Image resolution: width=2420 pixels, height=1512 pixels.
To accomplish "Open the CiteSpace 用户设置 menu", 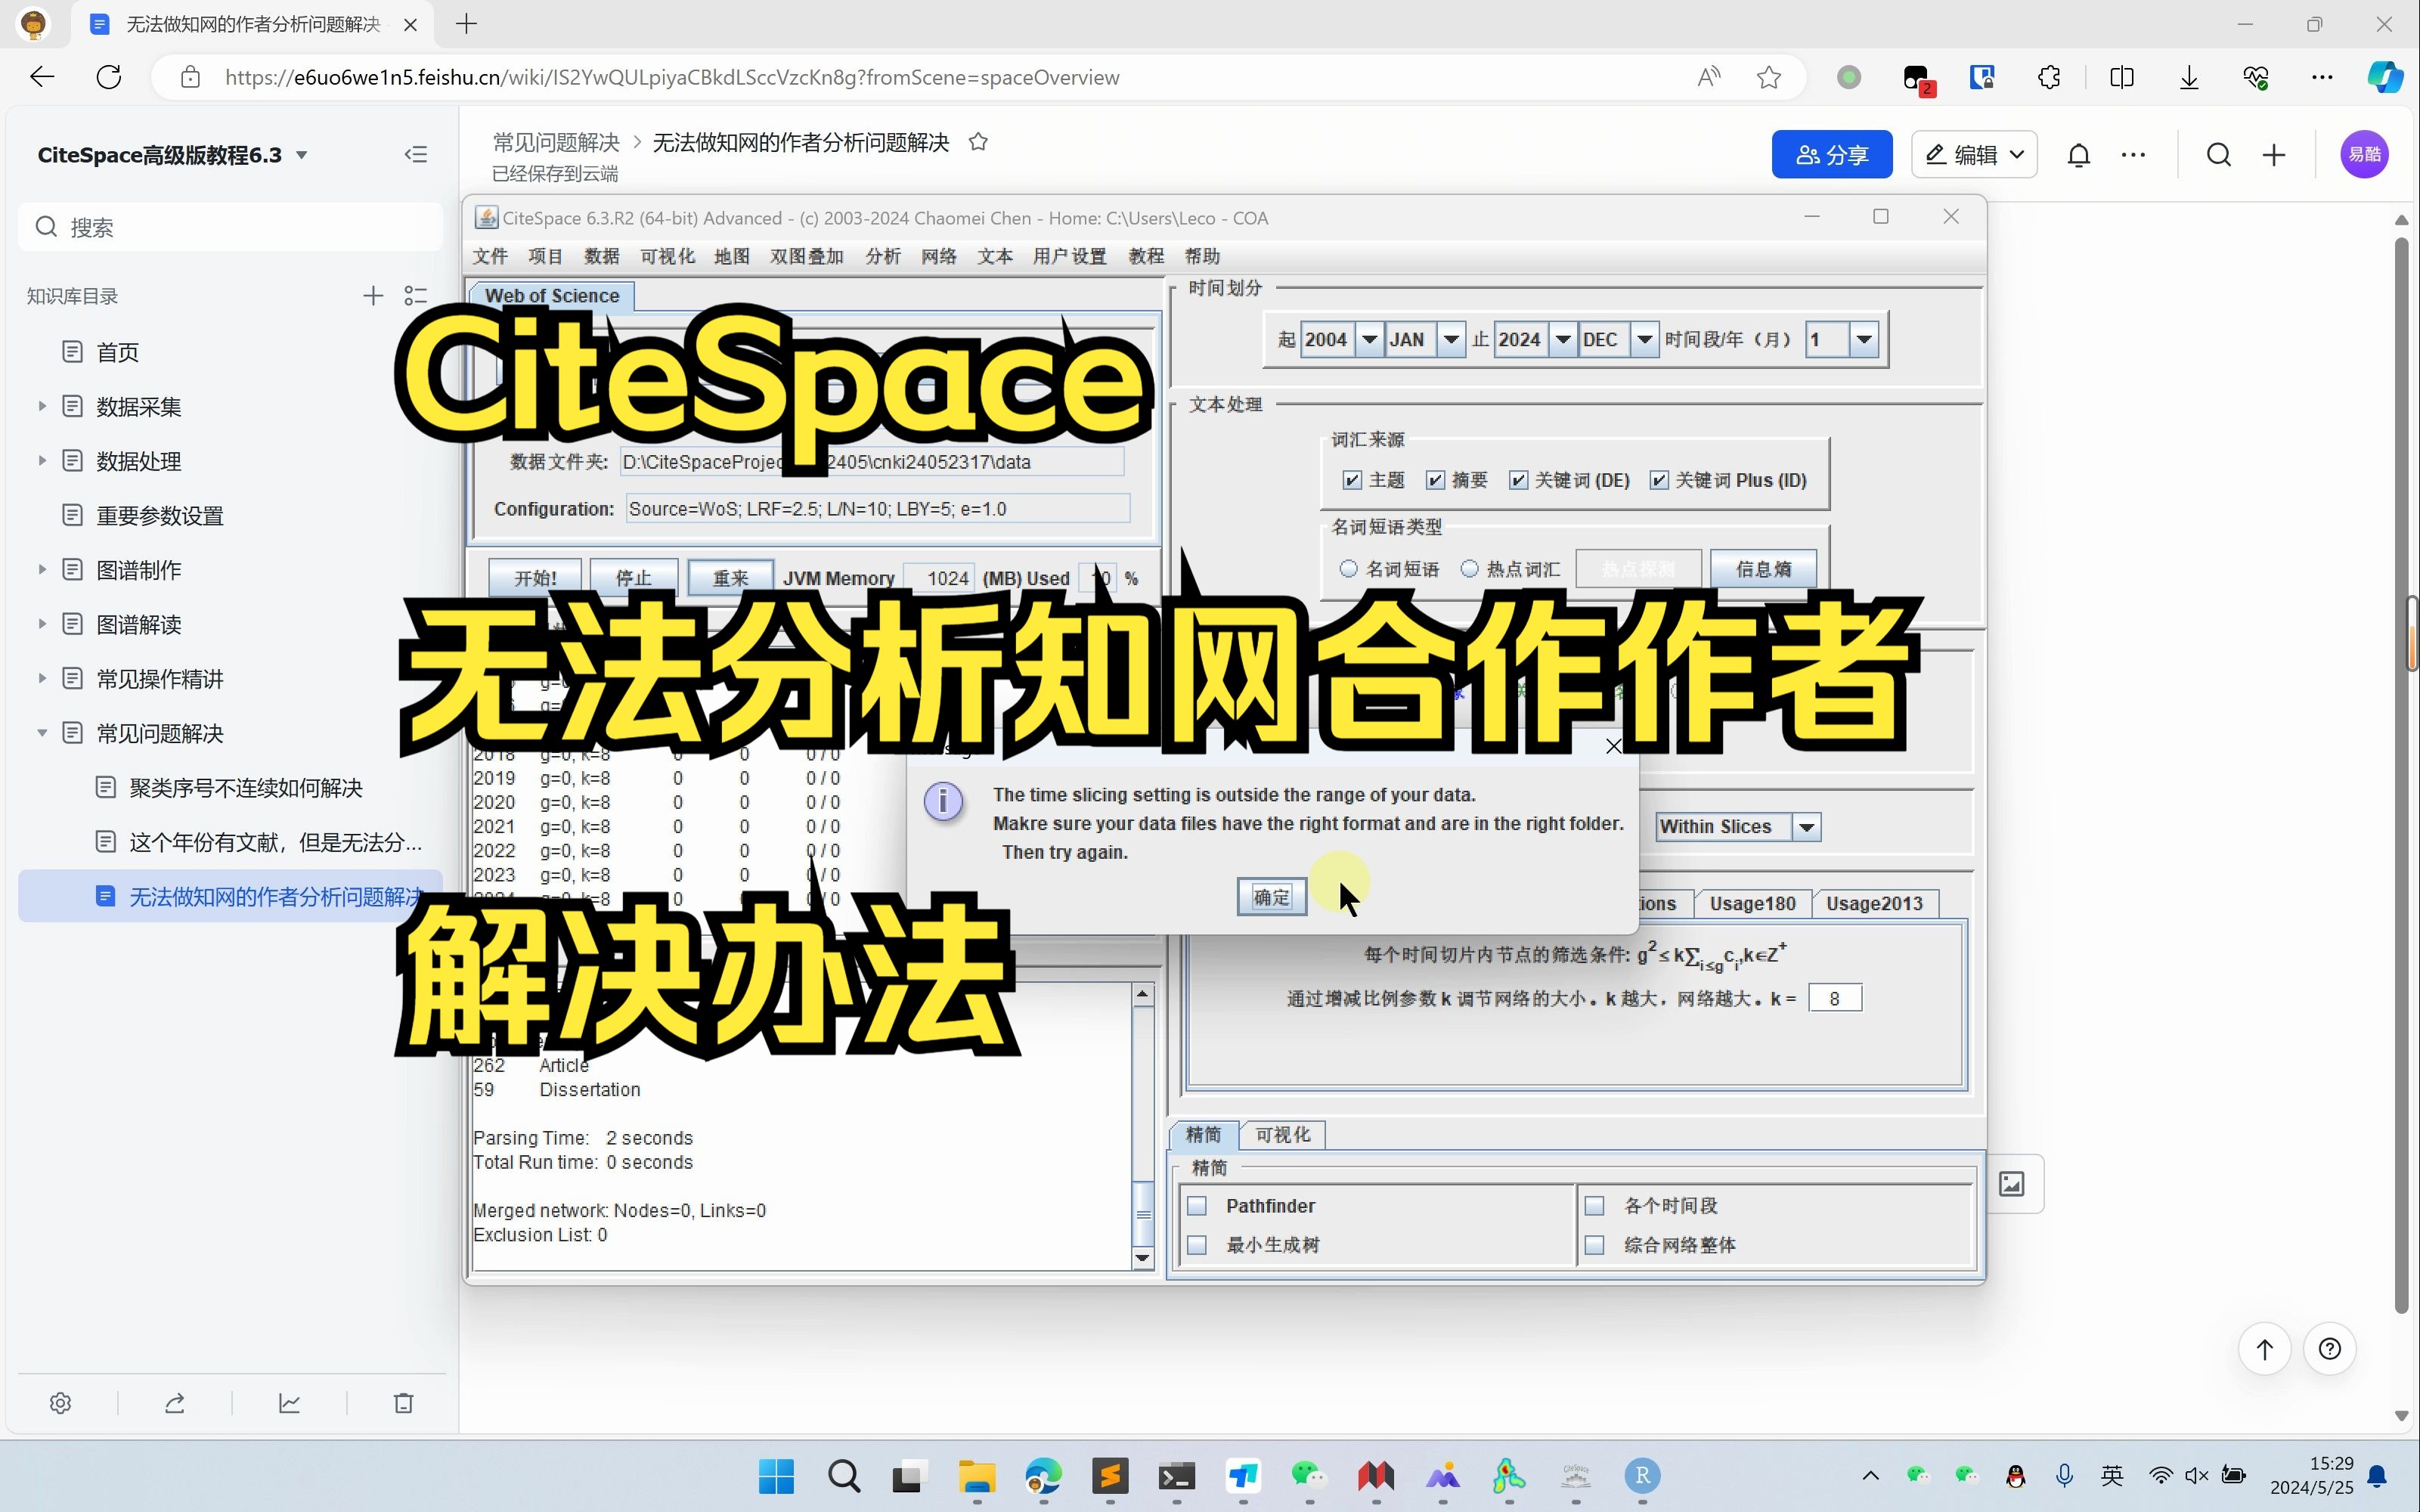I will 1069,256.
